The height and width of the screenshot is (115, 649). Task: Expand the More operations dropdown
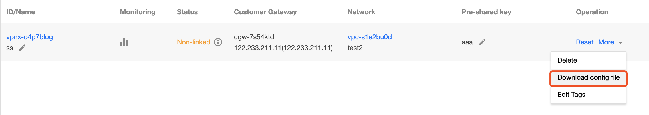click(x=606, y=42)
